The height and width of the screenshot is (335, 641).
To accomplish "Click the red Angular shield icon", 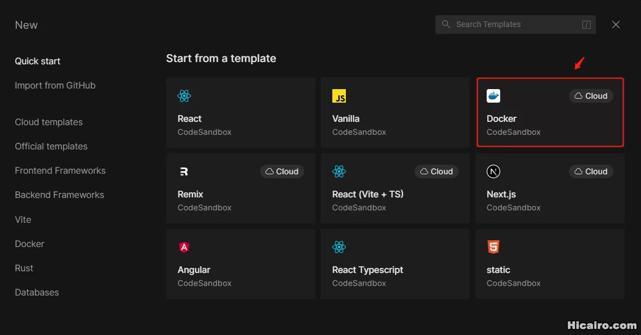I will coord(184,247).
